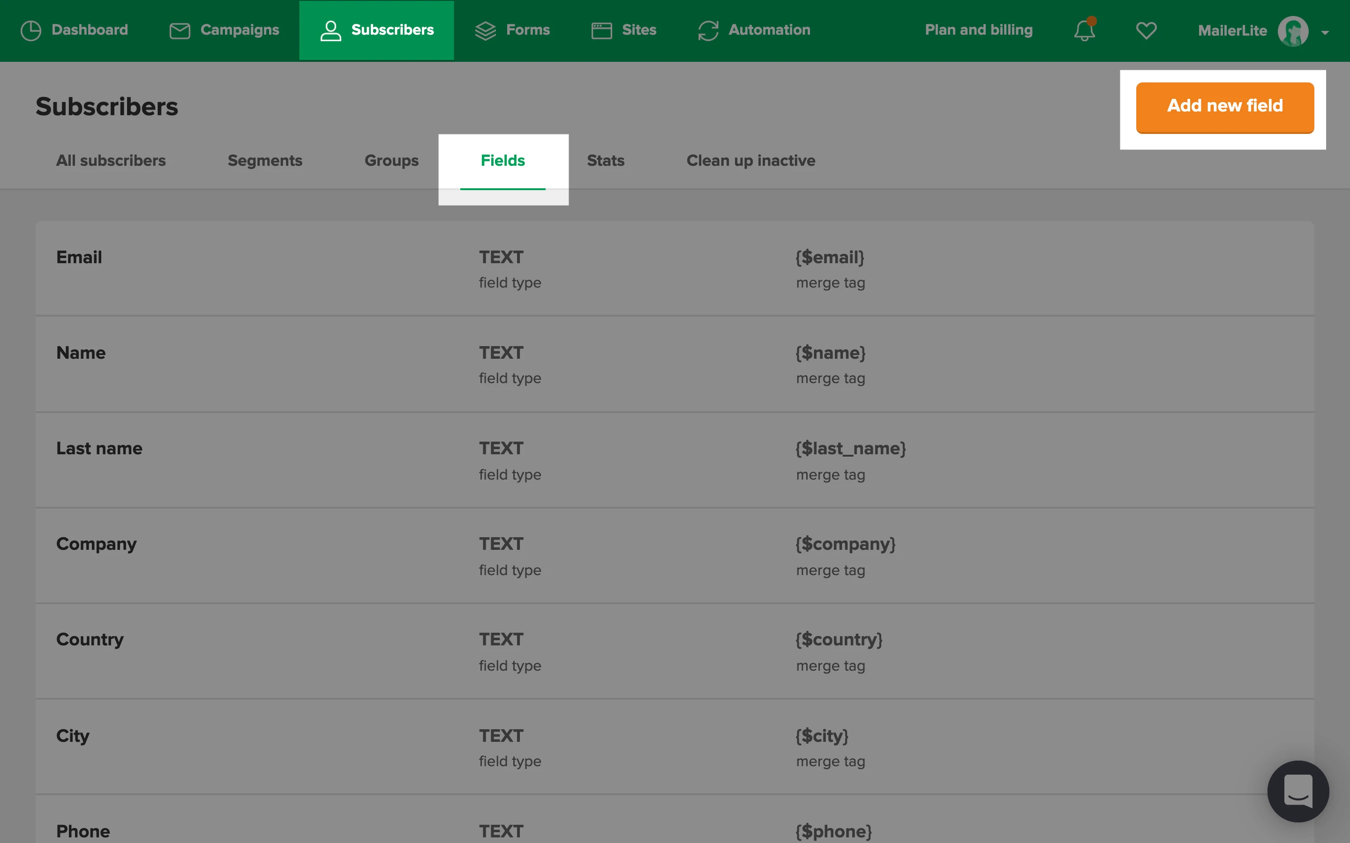The height and width of the screenshot is (843, 1350).
Task: Click the Sites browser window icon
Action: point(601,30)
